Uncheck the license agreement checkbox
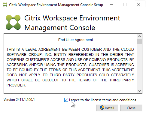Viewport: 146px width, 115px height. (x=66, y=100)
